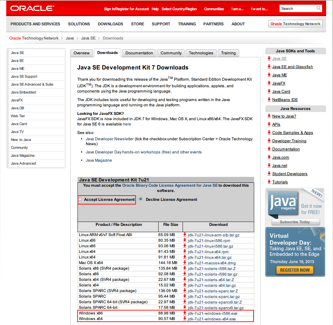Screen dimensions: 333x325
Task: Click red arrow icon beside NetBeans IDE
Action: pos(269,100)
